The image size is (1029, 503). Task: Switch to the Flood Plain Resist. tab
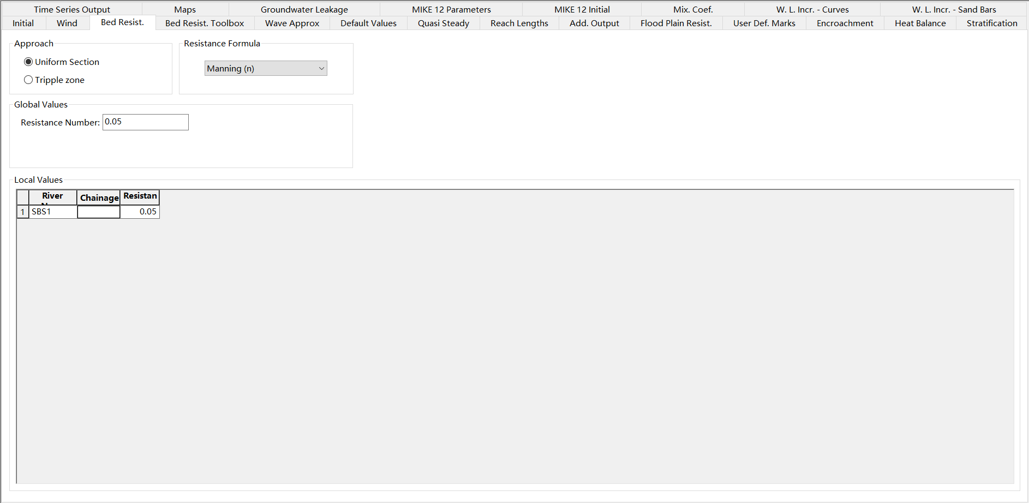tap(676, 23)
